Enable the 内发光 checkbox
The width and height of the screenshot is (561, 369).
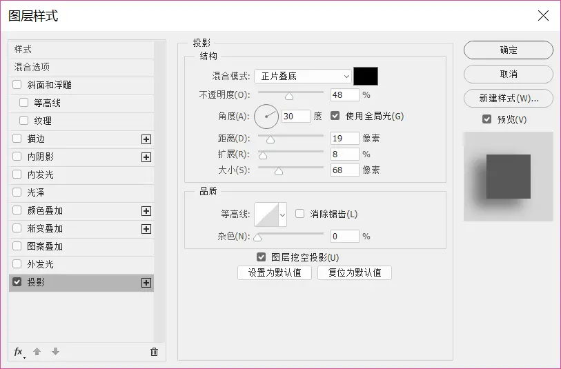[17, 174]
